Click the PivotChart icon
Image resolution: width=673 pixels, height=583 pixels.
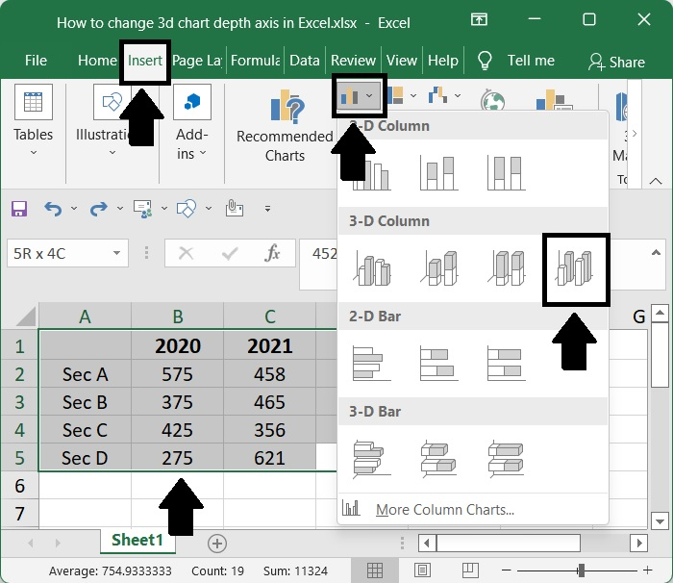(554, 100)
